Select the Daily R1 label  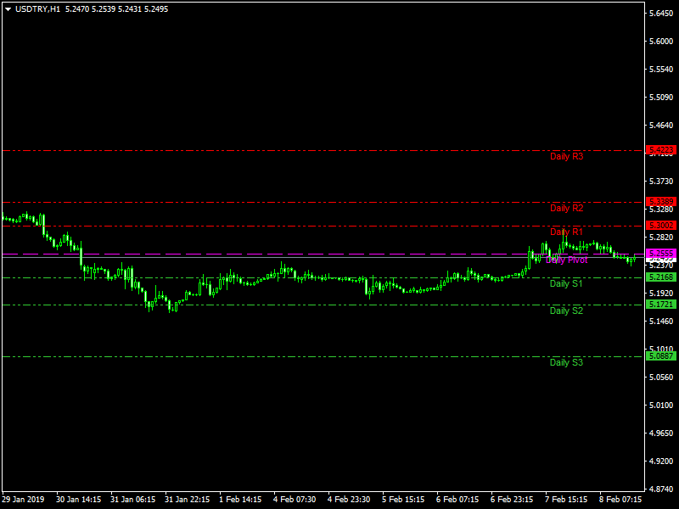point(566,232)
